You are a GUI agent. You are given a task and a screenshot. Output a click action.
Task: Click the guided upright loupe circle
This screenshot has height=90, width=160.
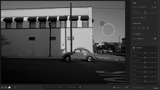[x=108, y=30]
